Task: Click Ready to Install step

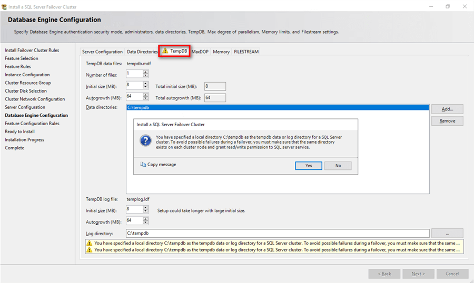Action: (x=19, y=132)
